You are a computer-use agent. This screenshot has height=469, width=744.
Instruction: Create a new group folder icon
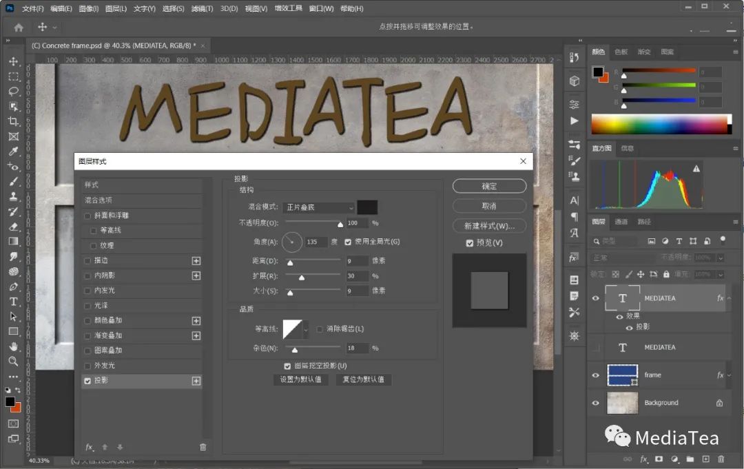[690, 459]
